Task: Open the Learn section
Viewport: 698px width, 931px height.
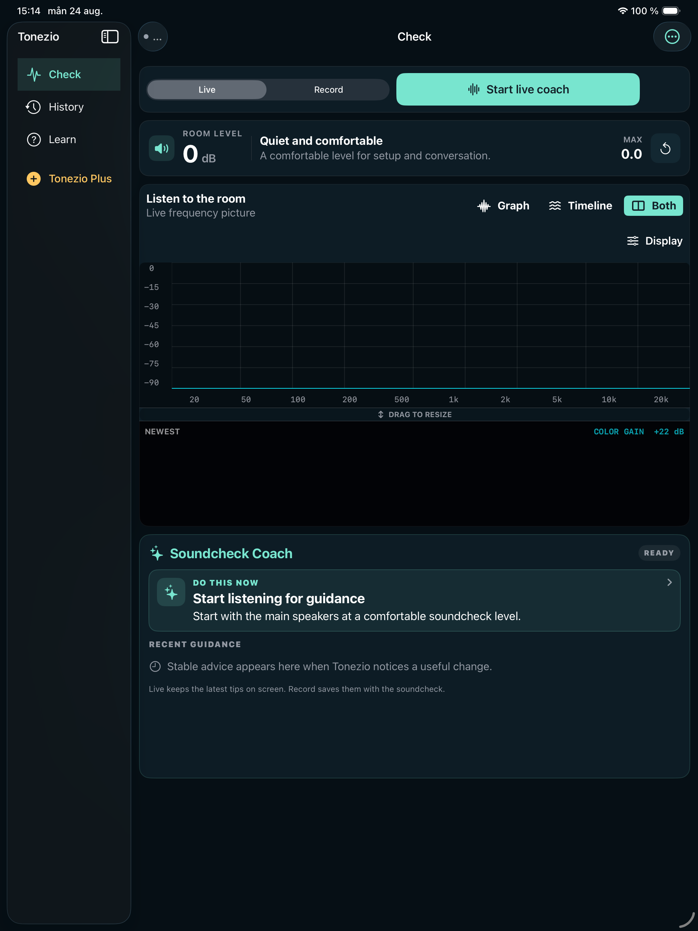Action: tap(69, 139)
